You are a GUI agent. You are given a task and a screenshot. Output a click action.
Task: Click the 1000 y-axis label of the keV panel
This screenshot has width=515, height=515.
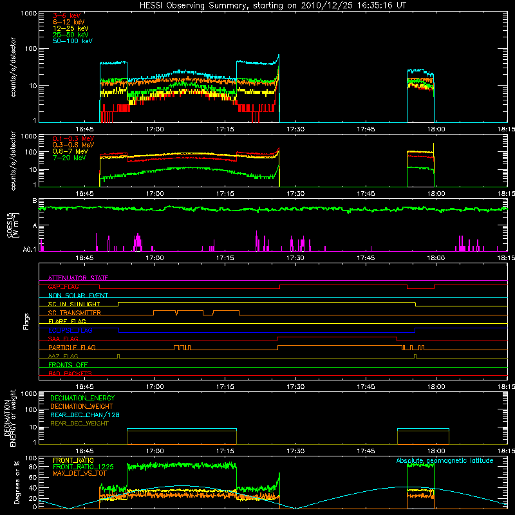(29, 14)
